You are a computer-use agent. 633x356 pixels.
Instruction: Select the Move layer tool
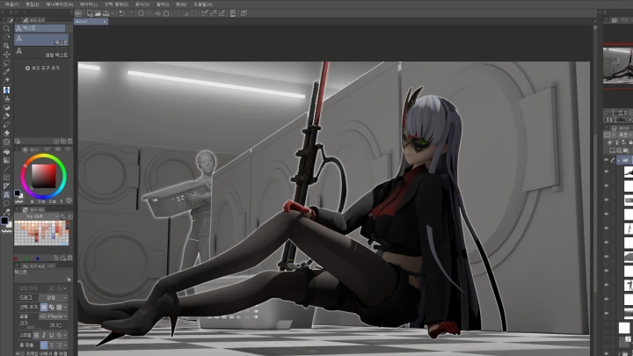point(7,54)
